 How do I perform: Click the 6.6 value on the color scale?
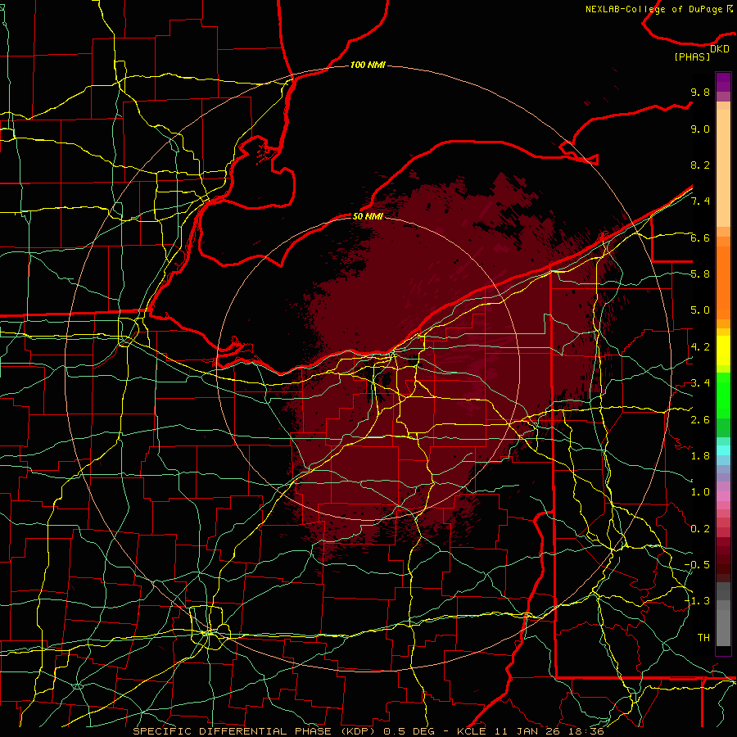coord(700,237)
